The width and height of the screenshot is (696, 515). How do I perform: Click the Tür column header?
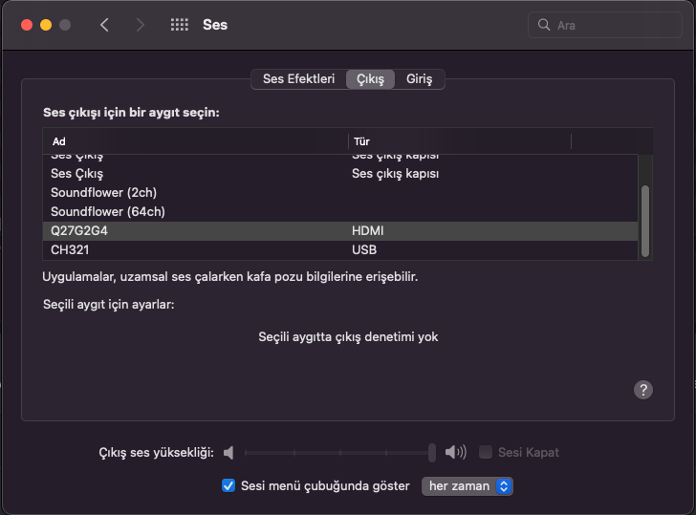[x=460, y=141]
